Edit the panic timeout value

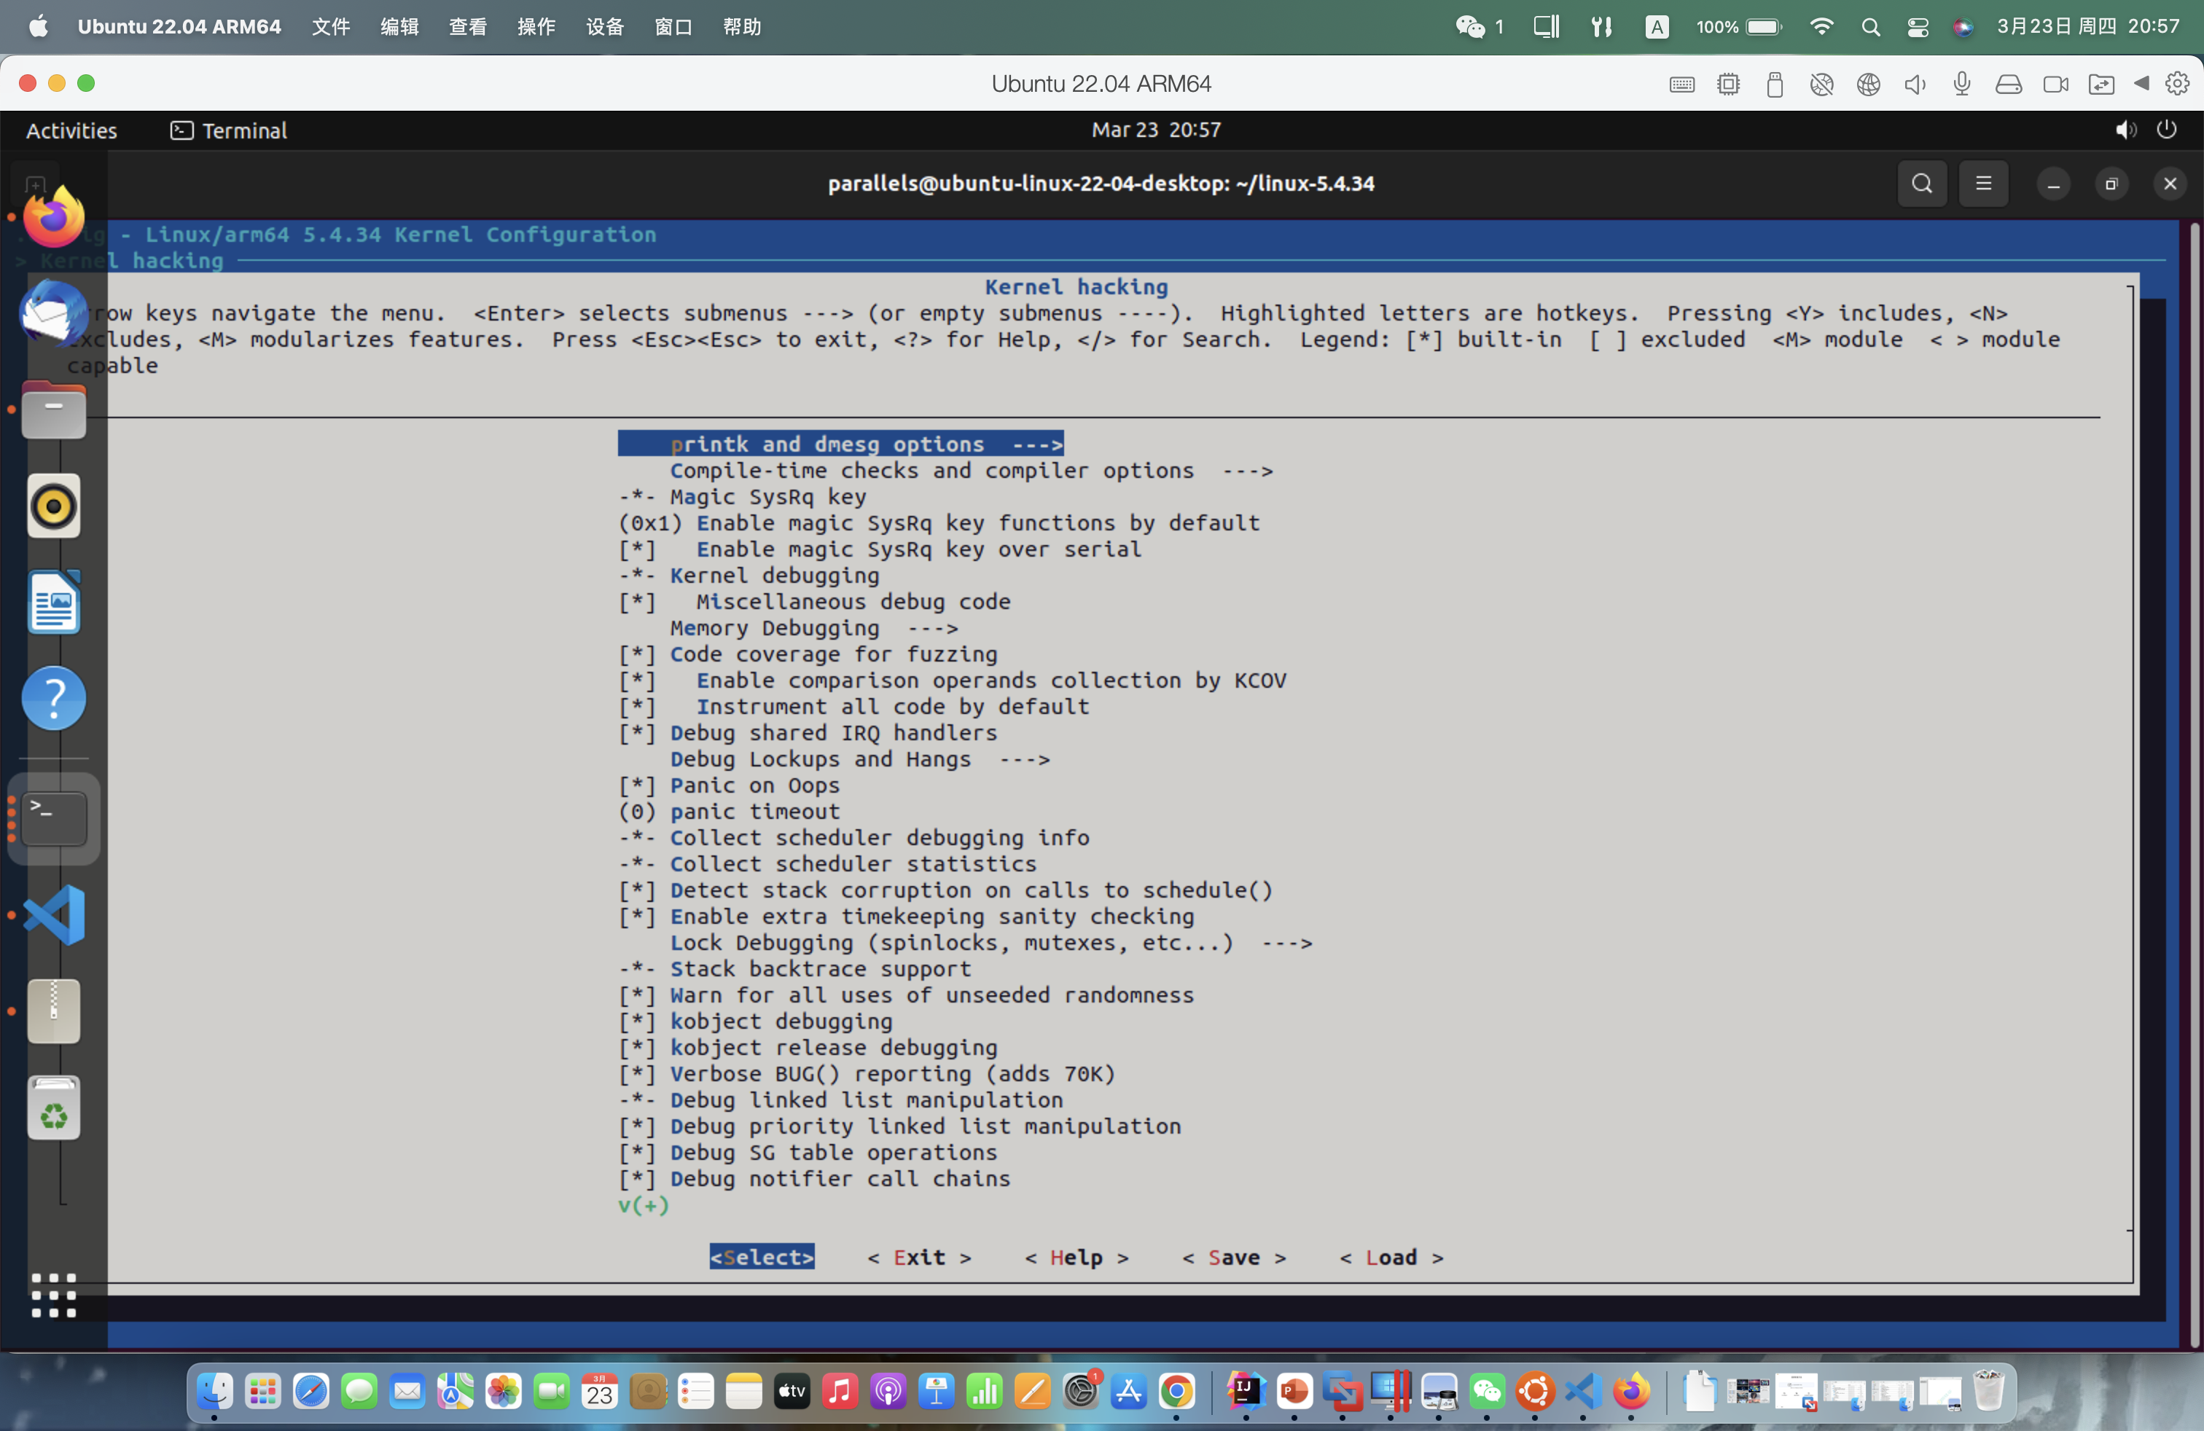(x=729, y=812)
